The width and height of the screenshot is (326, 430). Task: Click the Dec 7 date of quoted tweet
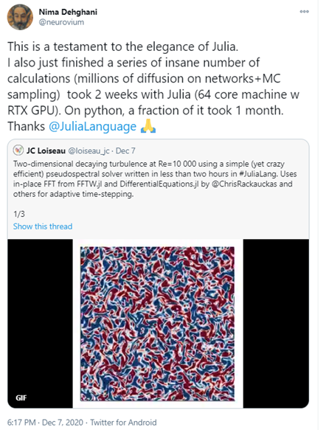click(125, 150)
